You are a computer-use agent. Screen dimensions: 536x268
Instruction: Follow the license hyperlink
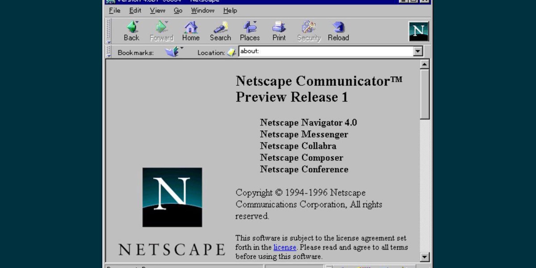click(x=285, y=247)
